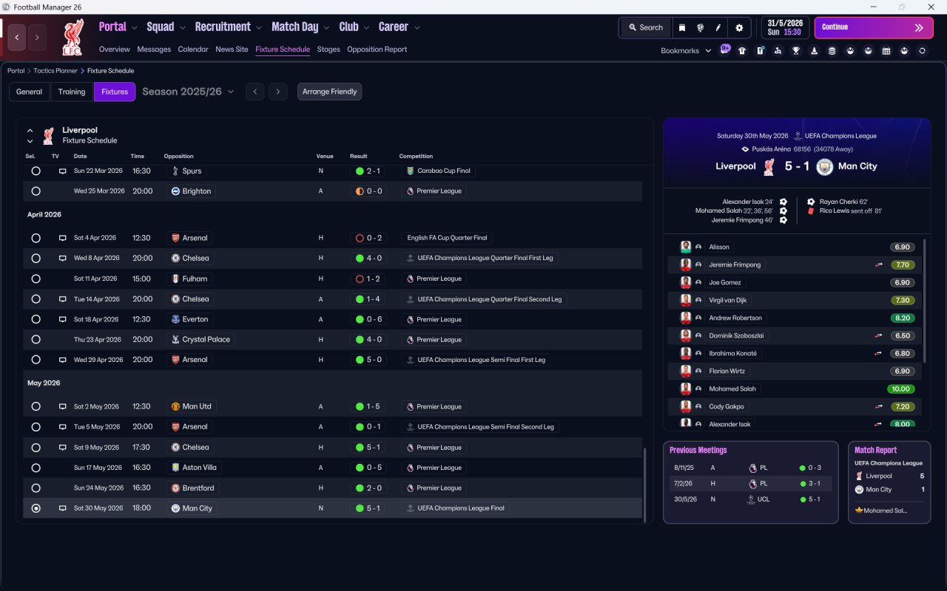Select the radio button for the Brentford fixture
Image resolution: width=947 pixels, height=591 pixels.
(x=36, y=488)
